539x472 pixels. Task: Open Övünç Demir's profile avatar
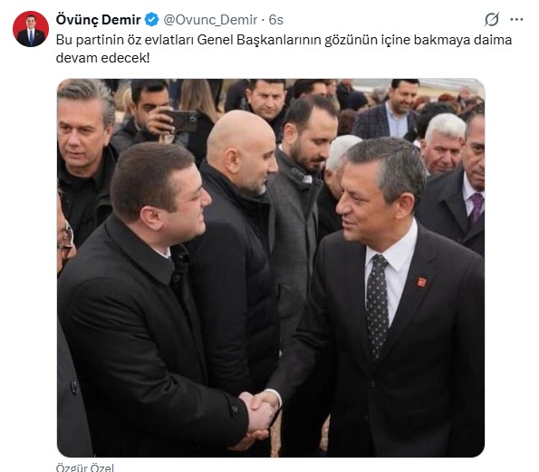(31, 29)
